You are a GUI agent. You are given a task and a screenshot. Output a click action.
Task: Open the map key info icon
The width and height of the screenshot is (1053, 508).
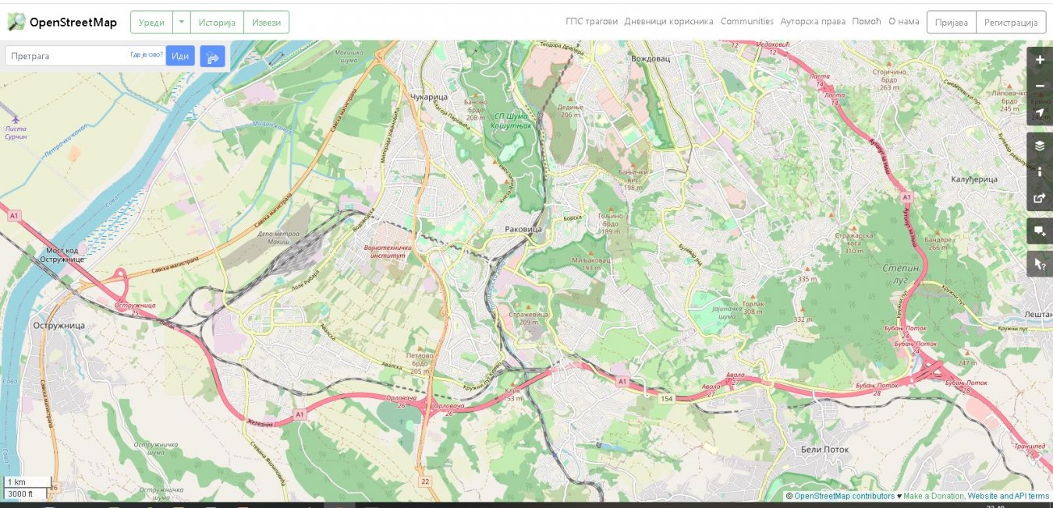click(x=1039, y=171)
